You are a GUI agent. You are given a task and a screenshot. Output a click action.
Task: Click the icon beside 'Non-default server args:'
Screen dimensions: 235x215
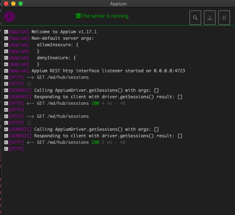click(x=6, y=38)
